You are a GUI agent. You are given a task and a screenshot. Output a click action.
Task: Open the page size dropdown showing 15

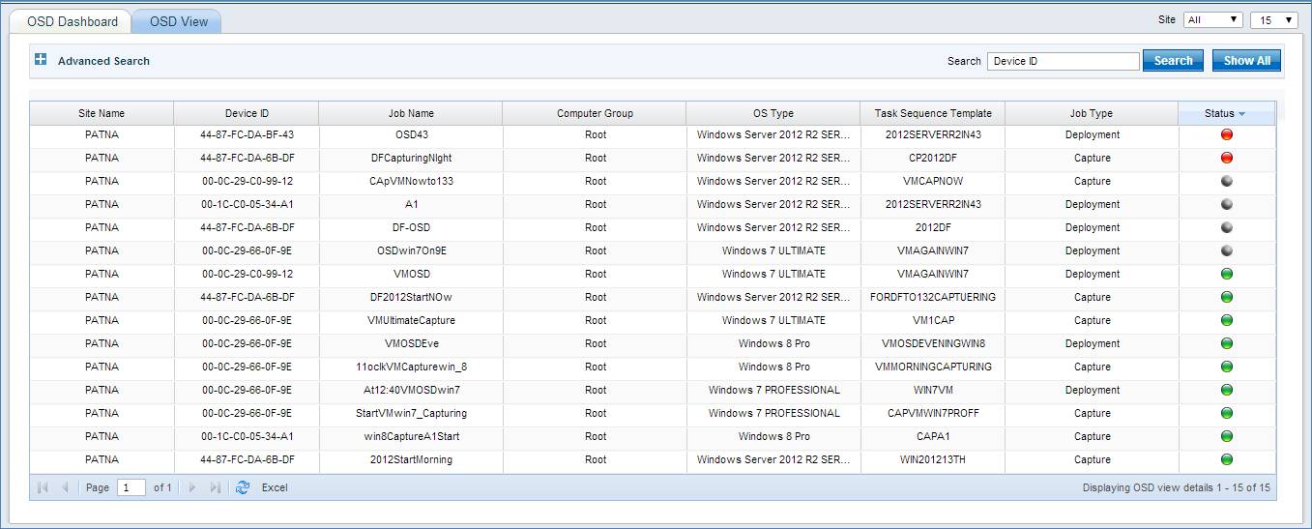tap(1273, 19)
